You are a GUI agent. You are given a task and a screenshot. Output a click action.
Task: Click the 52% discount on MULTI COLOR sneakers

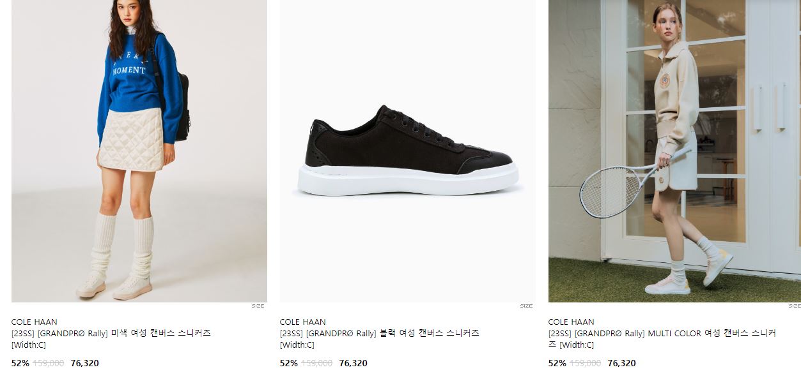557,363
